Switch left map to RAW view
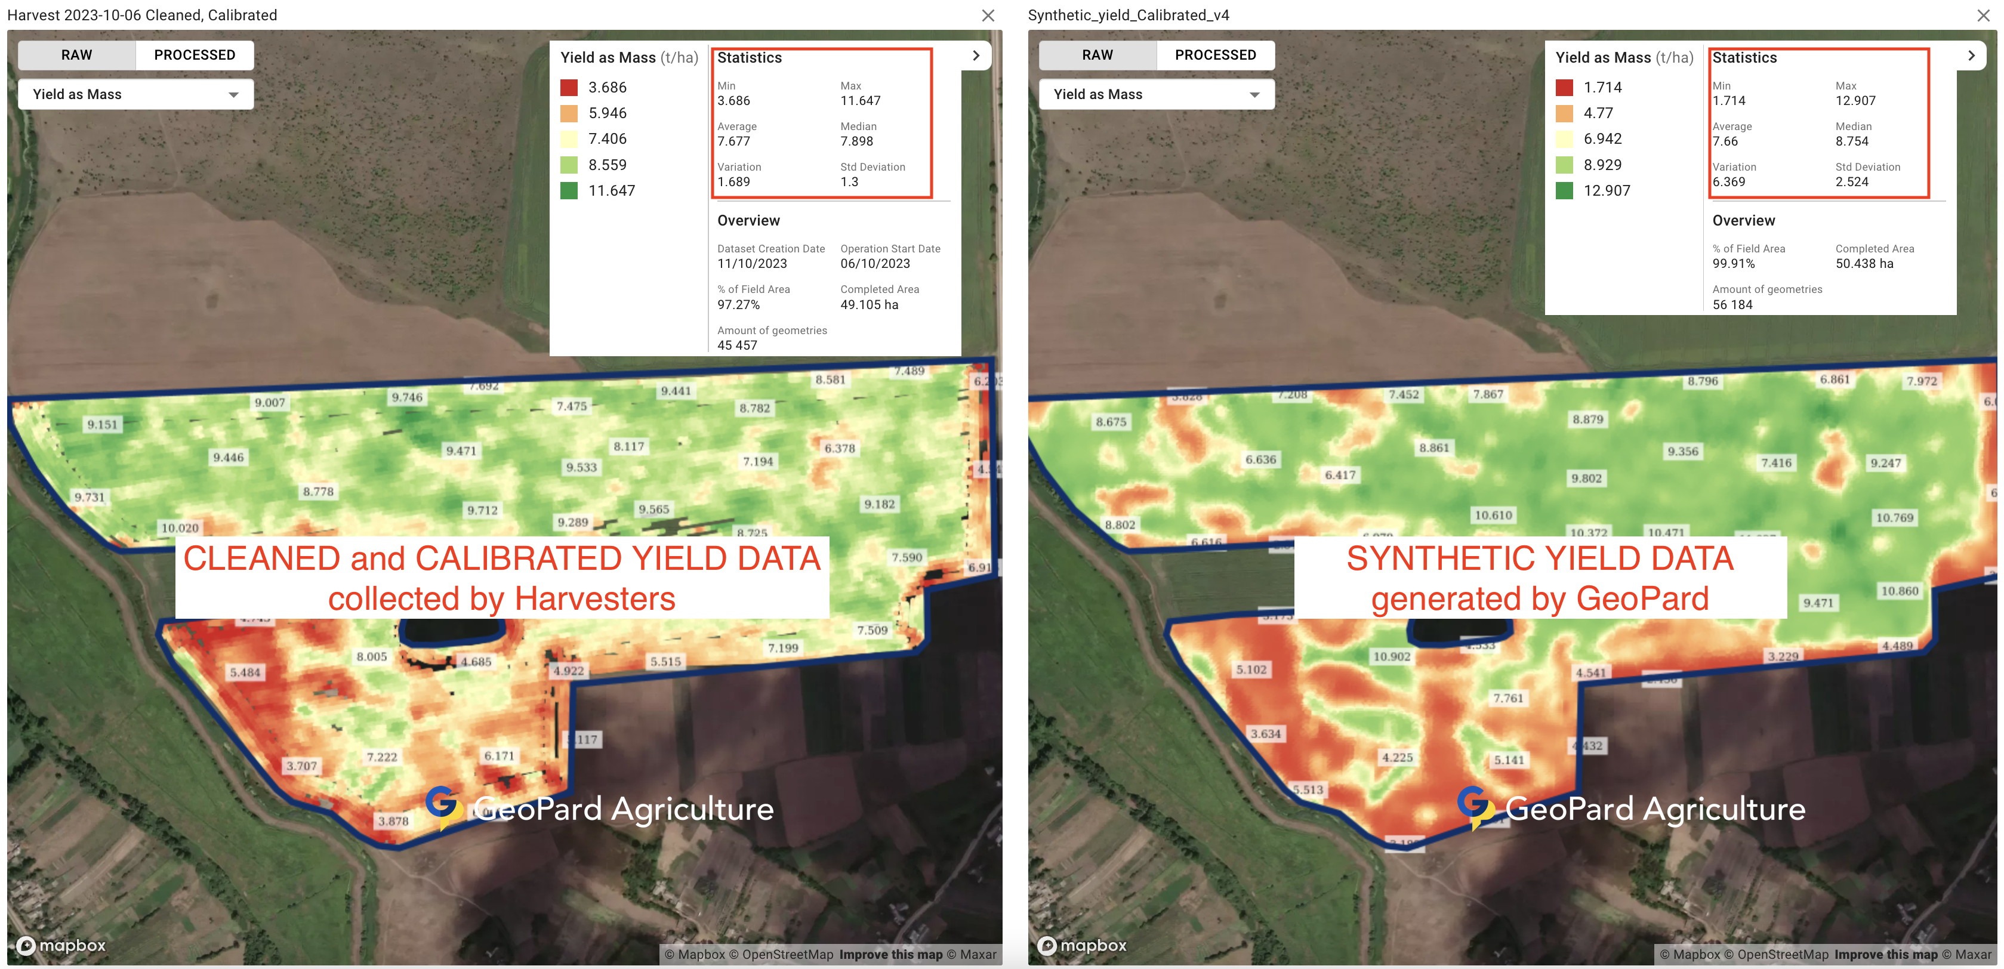Screen dimensions: 2004x969 (76, 55)
